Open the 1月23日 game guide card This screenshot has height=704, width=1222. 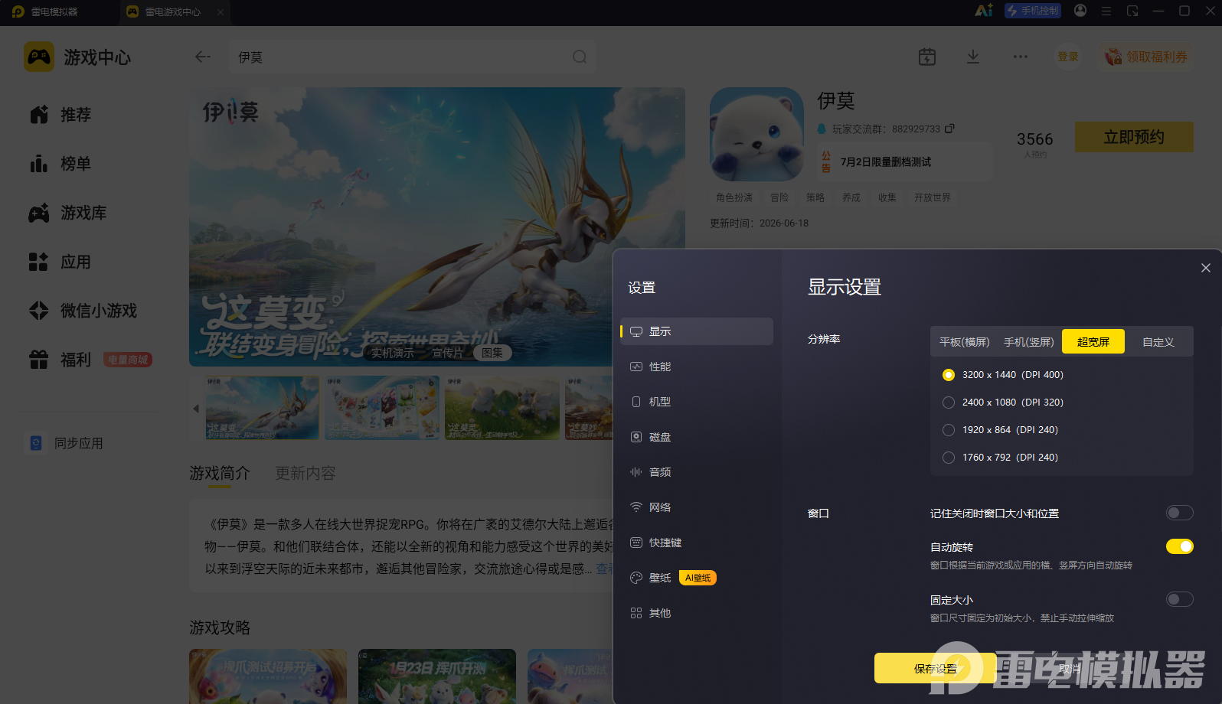click(x=437, y=676)
